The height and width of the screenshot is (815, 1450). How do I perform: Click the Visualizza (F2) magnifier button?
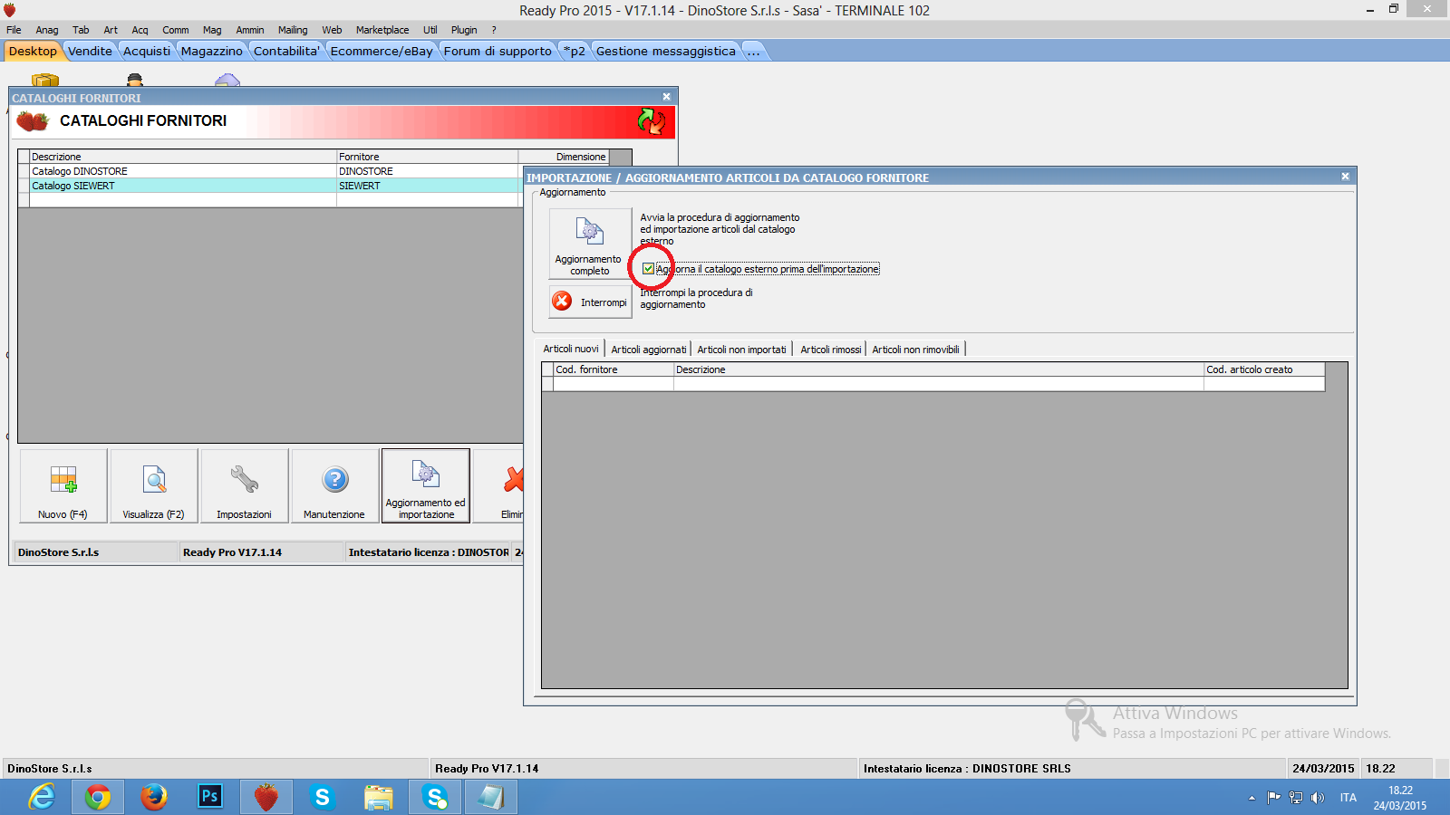click(154, 486)
